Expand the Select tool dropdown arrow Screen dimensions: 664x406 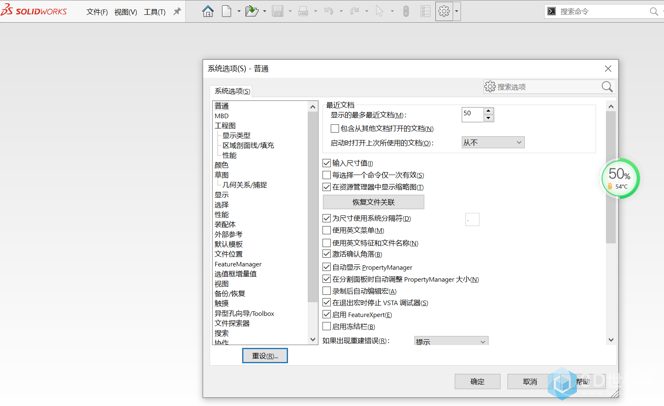coord(392,11)
